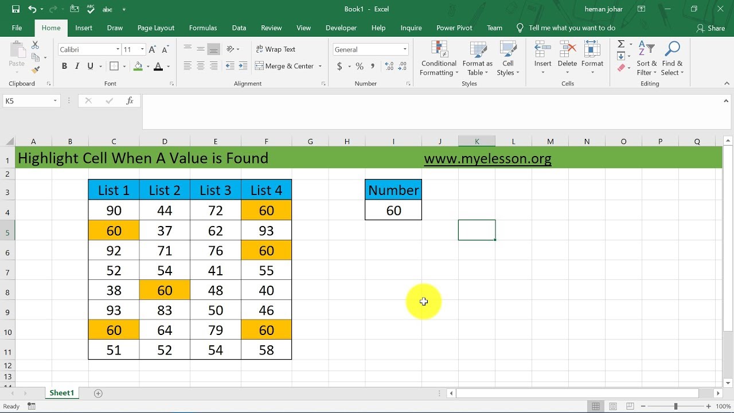The height and width of the screenshot is (413, 734).
Task: Click the Clear eraser icon
Action: [x=621, y=68]
